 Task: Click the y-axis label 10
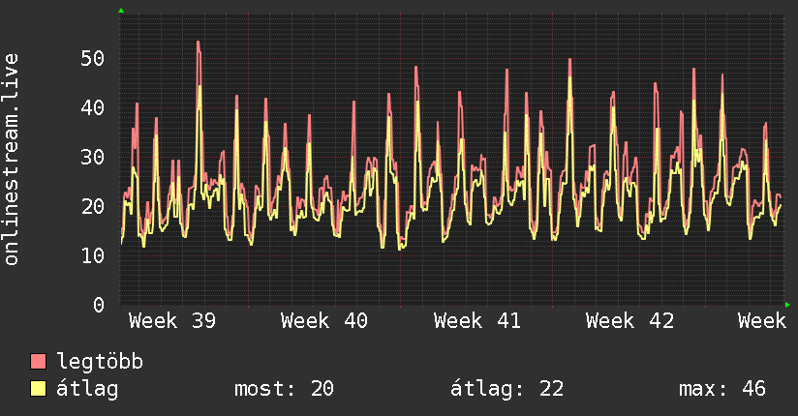tap(93, 255)
